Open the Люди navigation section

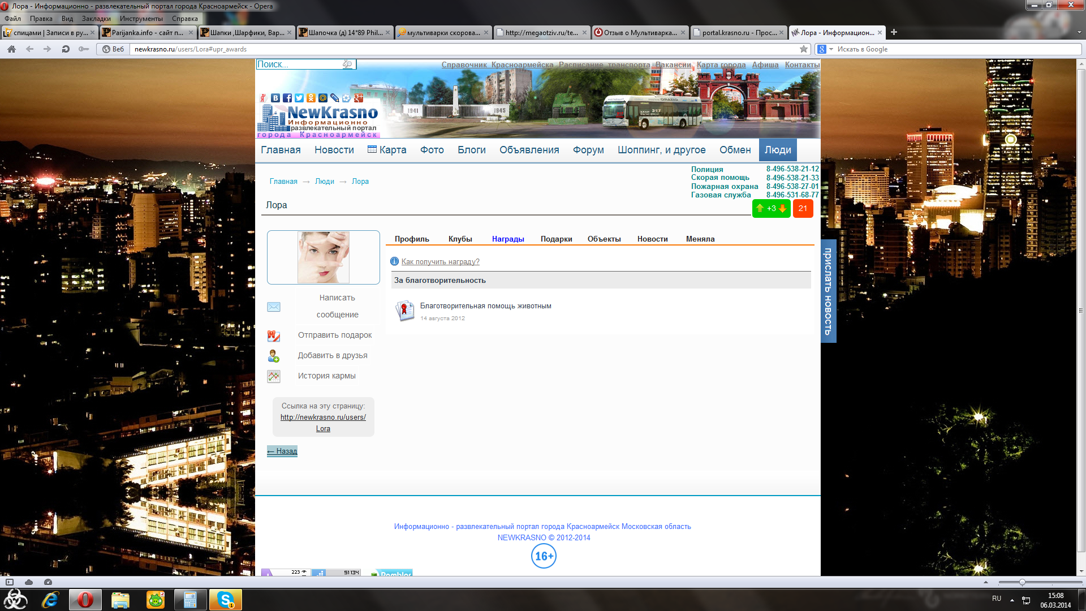pyautogui.click(x=778, y=150)
